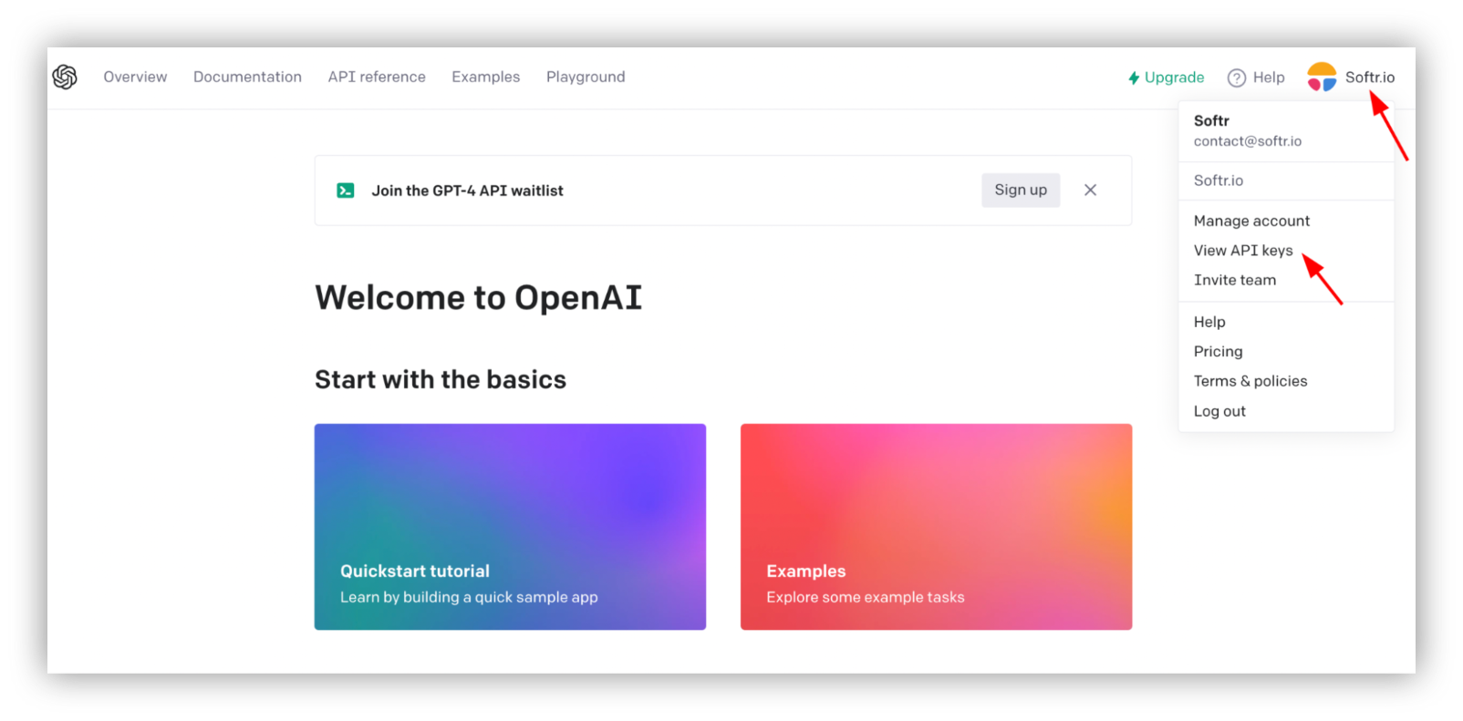This screenshot has width=1463, height=721.
Task: Go to Documentation in top navigation
Action: (247, 77)
